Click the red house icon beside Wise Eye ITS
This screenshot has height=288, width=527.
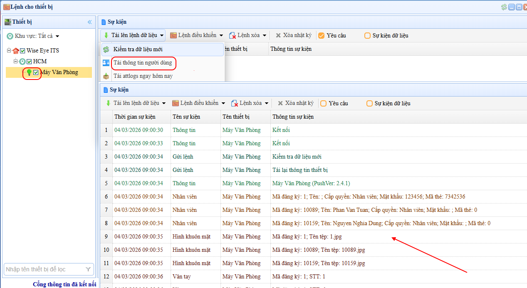pyautogui.click(x=16, y=51)
